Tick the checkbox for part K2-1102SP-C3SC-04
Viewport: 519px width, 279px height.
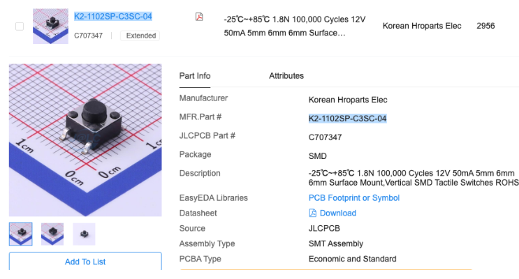[20, 26]
